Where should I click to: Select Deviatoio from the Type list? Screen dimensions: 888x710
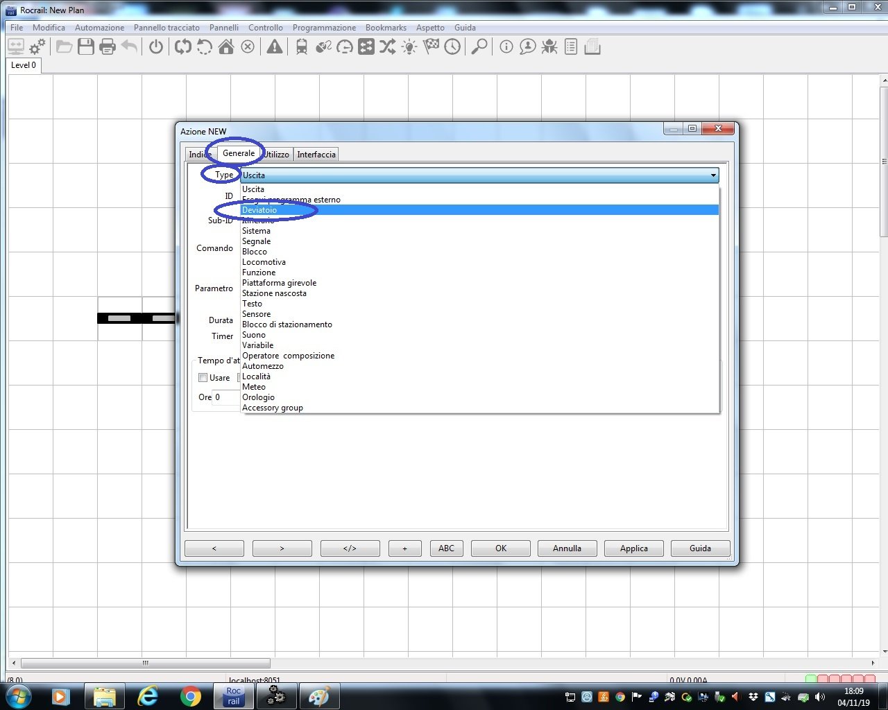pos(259,210)
